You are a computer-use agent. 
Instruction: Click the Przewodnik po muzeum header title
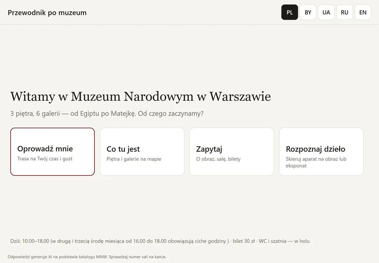click(x=47, y=13)
